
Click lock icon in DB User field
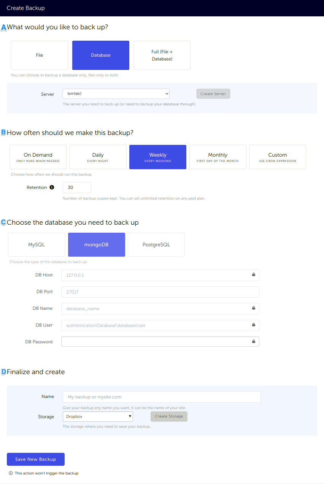click(x=254, y=325)
